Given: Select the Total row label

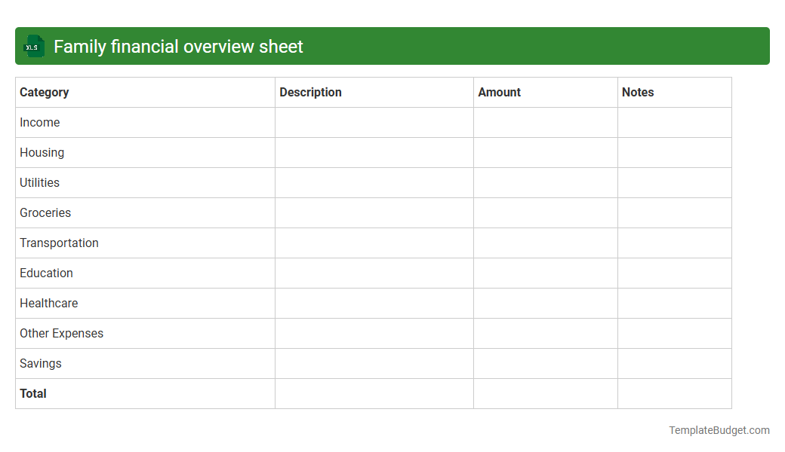Looking at the screenshot, I should pyautogui.click(x=32, y=393).
